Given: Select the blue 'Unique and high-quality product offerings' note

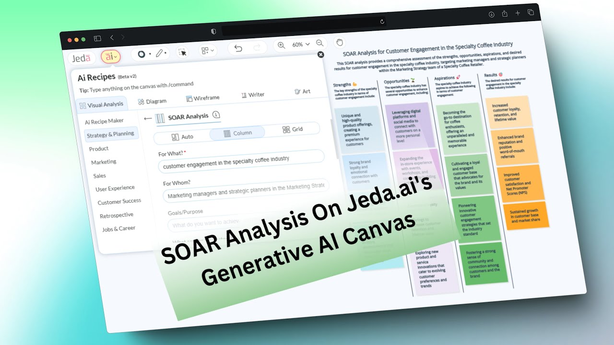Looking at the screenshot, I should click(x=359, y=129).
